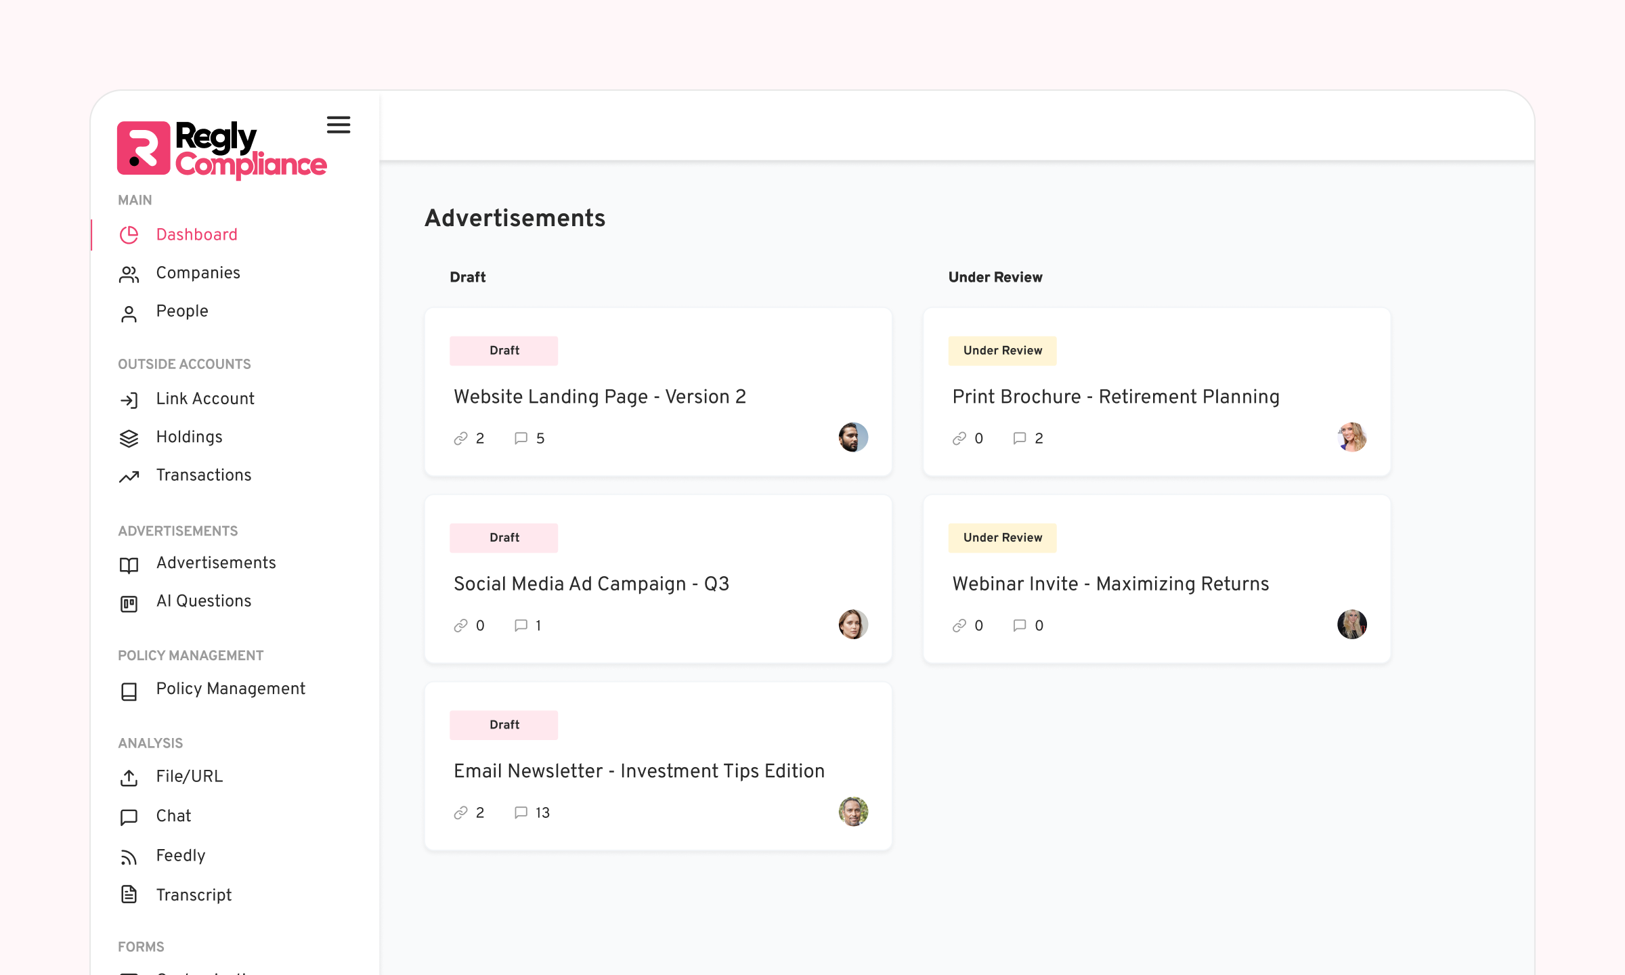The width and height of the screenshot is (1625, 975).
Task: Click the AI Questions board icon
Action: click(129, 603)
